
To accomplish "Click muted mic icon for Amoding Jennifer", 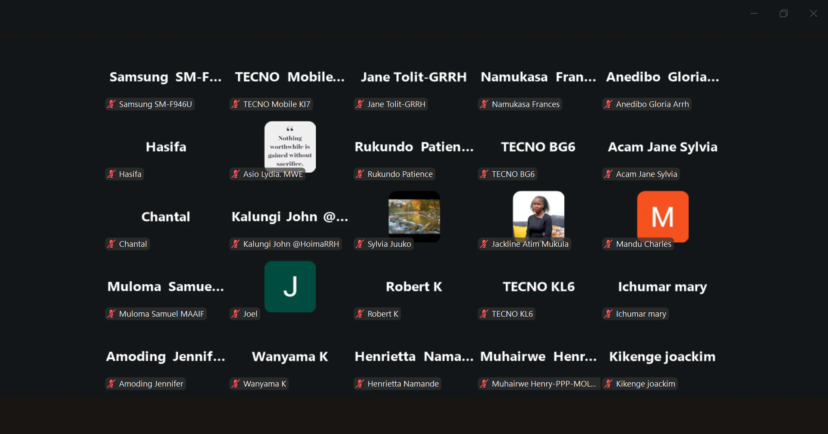I will 111,384.
